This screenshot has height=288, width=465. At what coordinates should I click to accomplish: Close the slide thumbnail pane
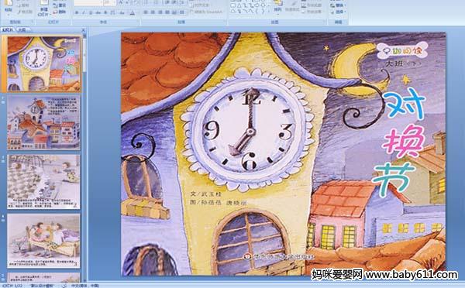click(x=84, y=30)
